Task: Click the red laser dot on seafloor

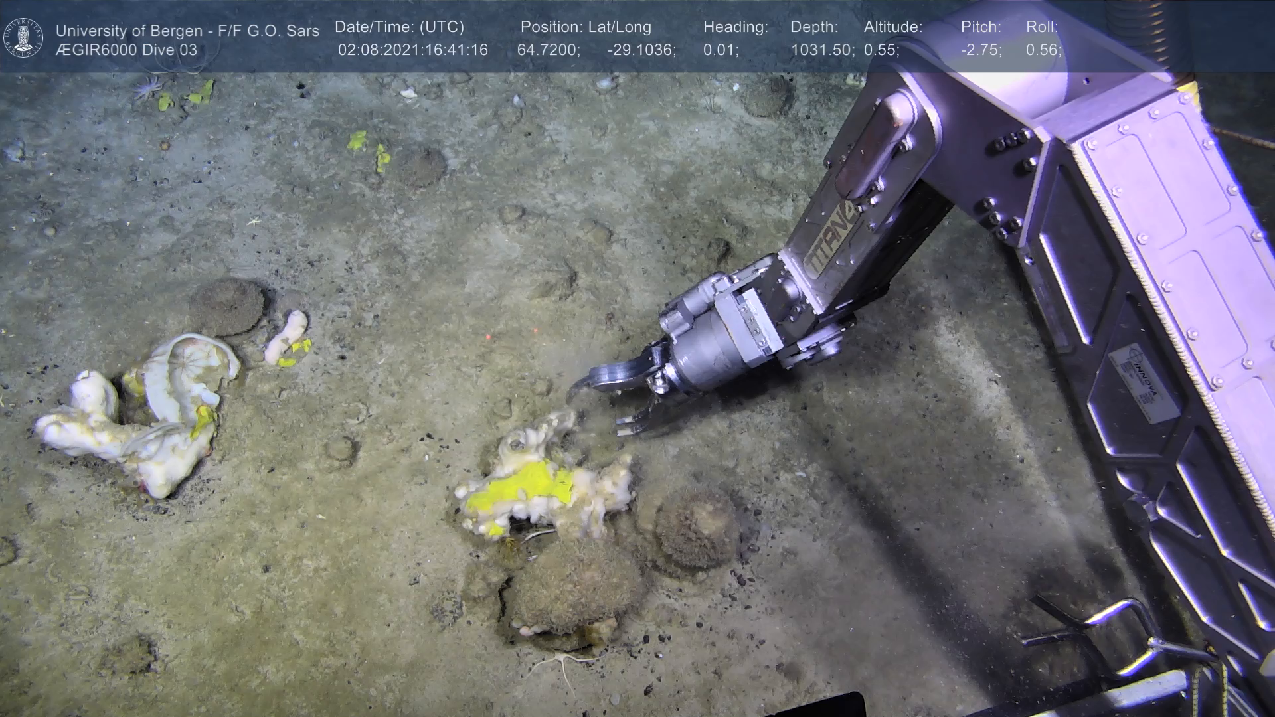Action: tap(489, 337)
